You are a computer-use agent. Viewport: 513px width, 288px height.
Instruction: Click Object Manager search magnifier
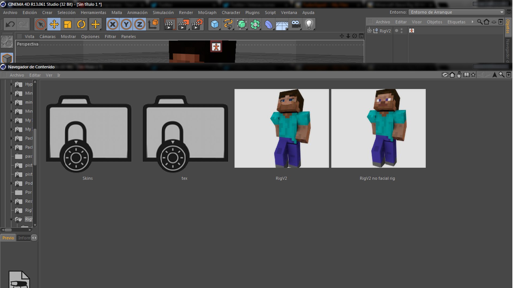coord(480,22)
